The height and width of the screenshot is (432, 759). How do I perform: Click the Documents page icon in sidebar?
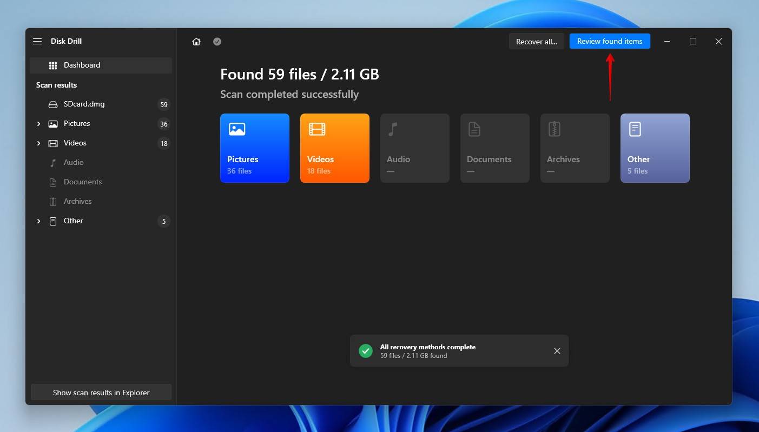(53, 182)
